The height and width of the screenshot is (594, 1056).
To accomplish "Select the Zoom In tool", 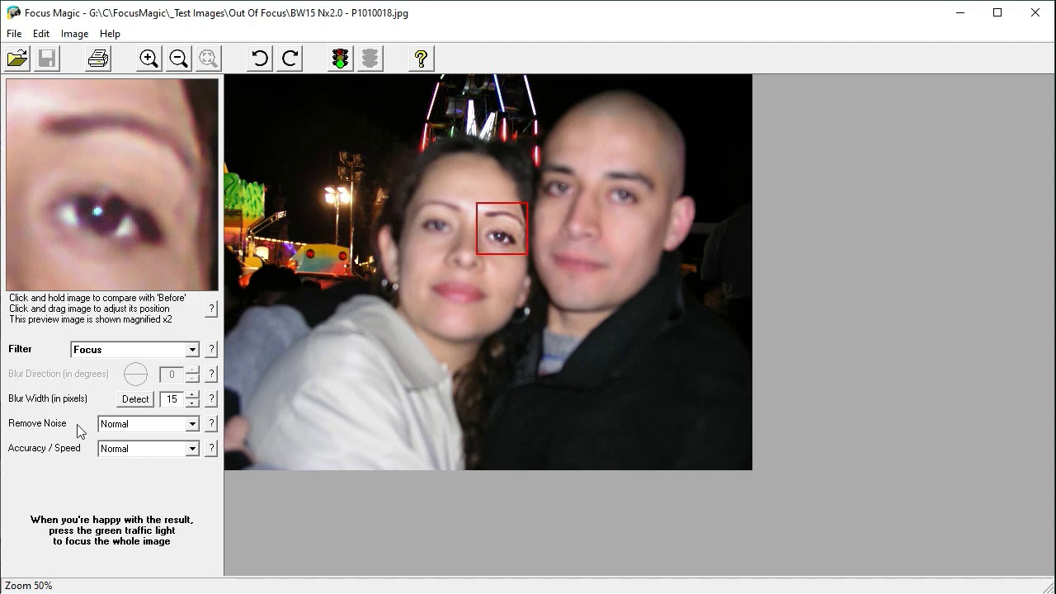I will point(148,58).
